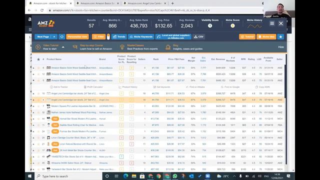The width and height of the screenshot is (320, 180).
Task: Favorite star for Winsome Satori Stool row
Action: click(x=38, y=163)
